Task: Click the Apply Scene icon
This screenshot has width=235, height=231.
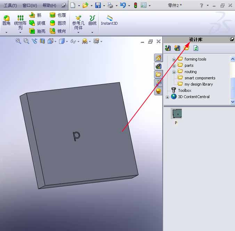Action: tap(85, 41)
